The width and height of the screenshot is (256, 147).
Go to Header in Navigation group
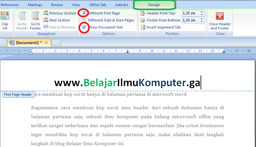(x=22, y=20)
